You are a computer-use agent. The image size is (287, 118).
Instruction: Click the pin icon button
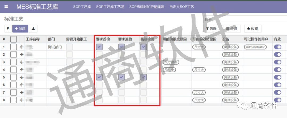click(x=8, y=29)
